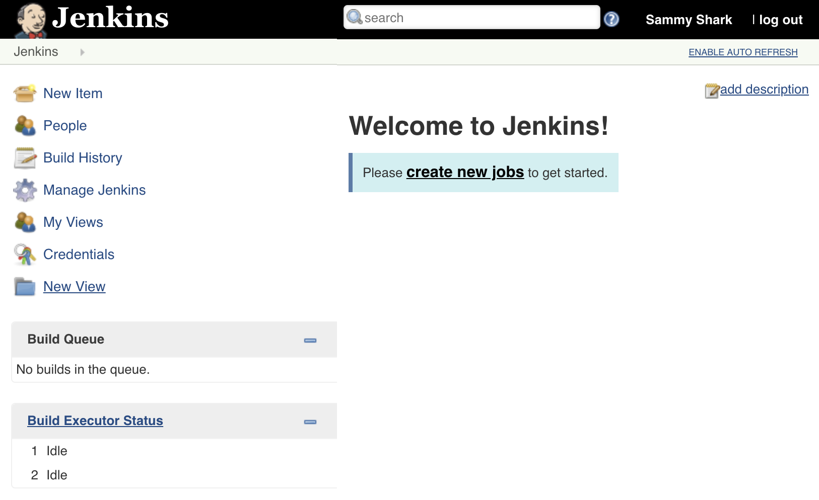Expand the Jenkins breadcrumb arrow
Screen dimensions: 819x500
(x=82, y=52)
